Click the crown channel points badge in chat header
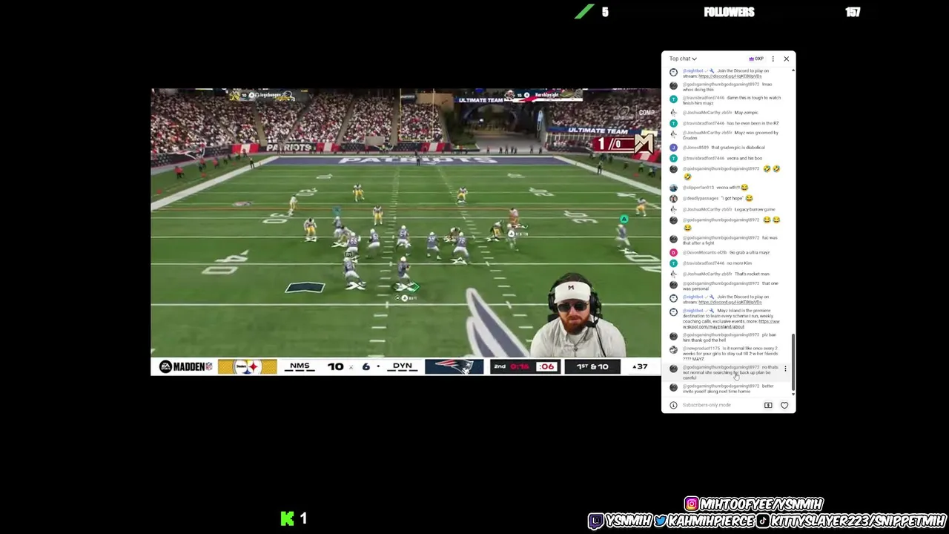 (x=756, y=59)
